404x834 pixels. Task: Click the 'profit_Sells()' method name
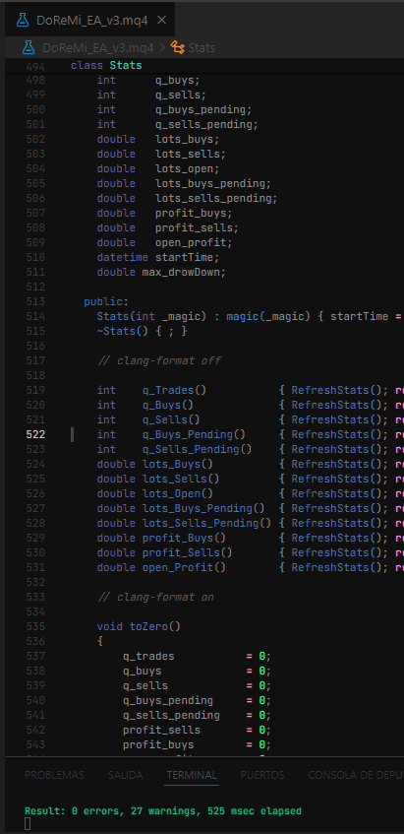coord(187,552)
